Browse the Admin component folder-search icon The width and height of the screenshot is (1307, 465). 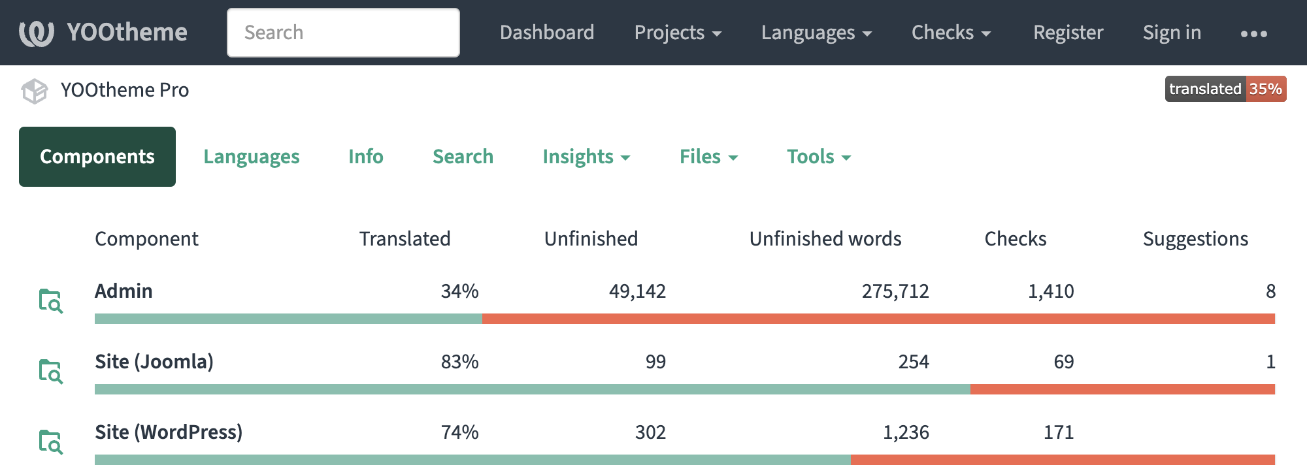click(x=50, y=300)
